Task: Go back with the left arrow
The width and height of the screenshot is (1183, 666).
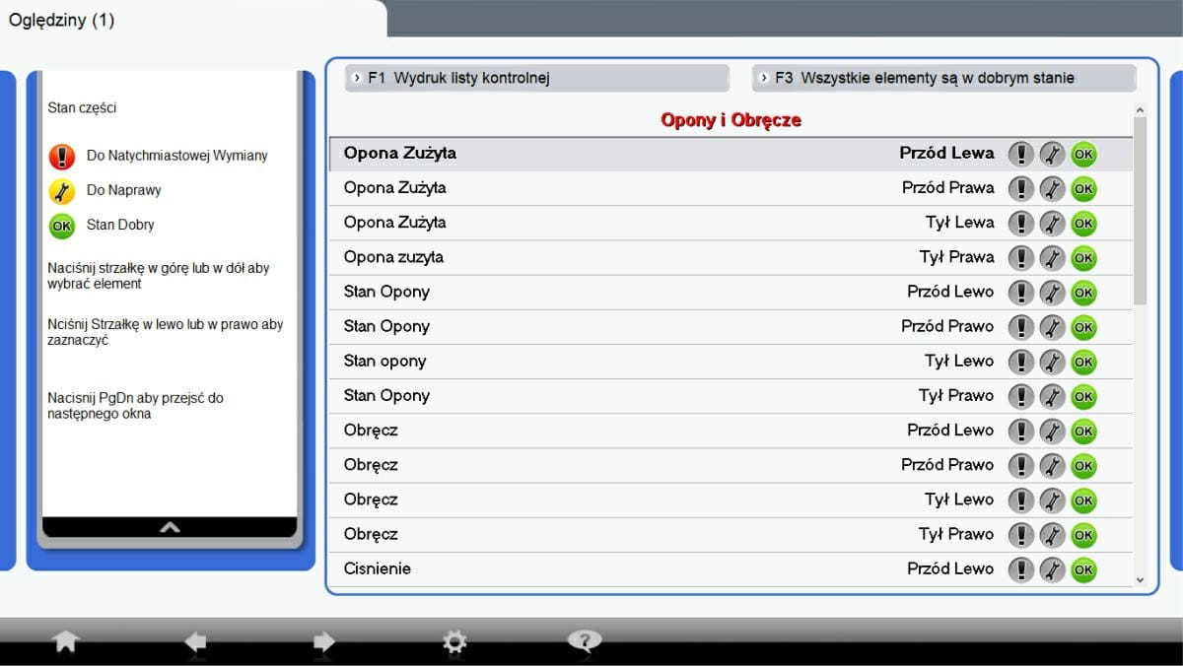Action: click(x=195, y=642)
